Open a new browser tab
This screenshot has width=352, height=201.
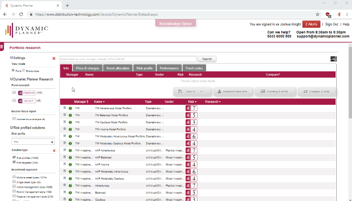pyautogui.click(x=67, y=5)
